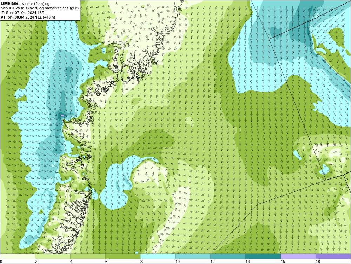The width and height of the screenshot is (351, 264).
Task: Click the 4–6 m/s green legend swatch
Action: (x=88, y=256)
